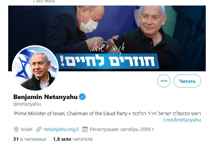215x145 pixels.
Task: Click the Israel location text
Action: point(27,129)
